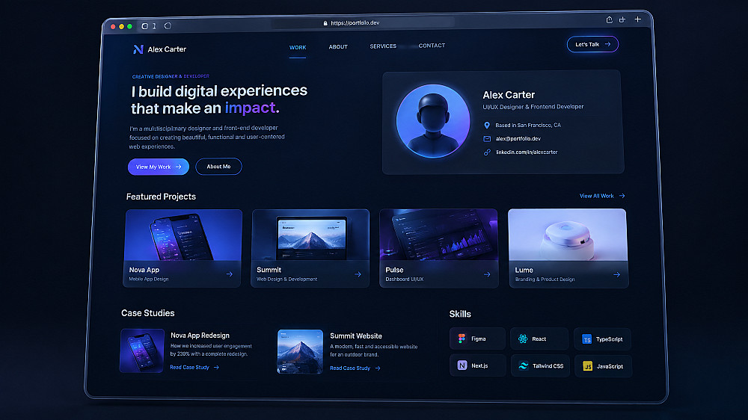Viewport: 748px width, 420px height.
Task: Click the browser share icon
Action: coord(609,19)
